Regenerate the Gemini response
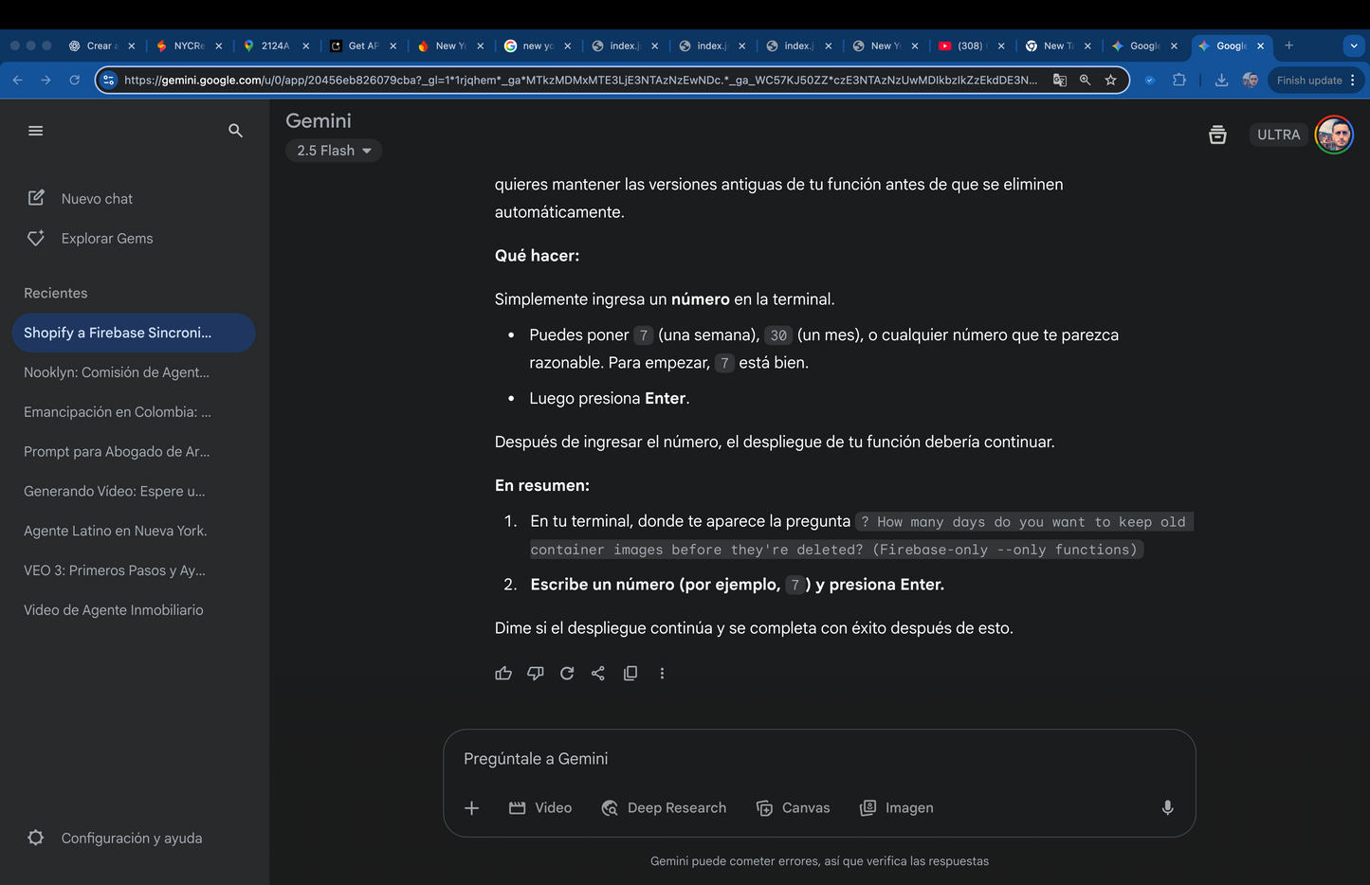The image size is (1370, 885). 567,673
